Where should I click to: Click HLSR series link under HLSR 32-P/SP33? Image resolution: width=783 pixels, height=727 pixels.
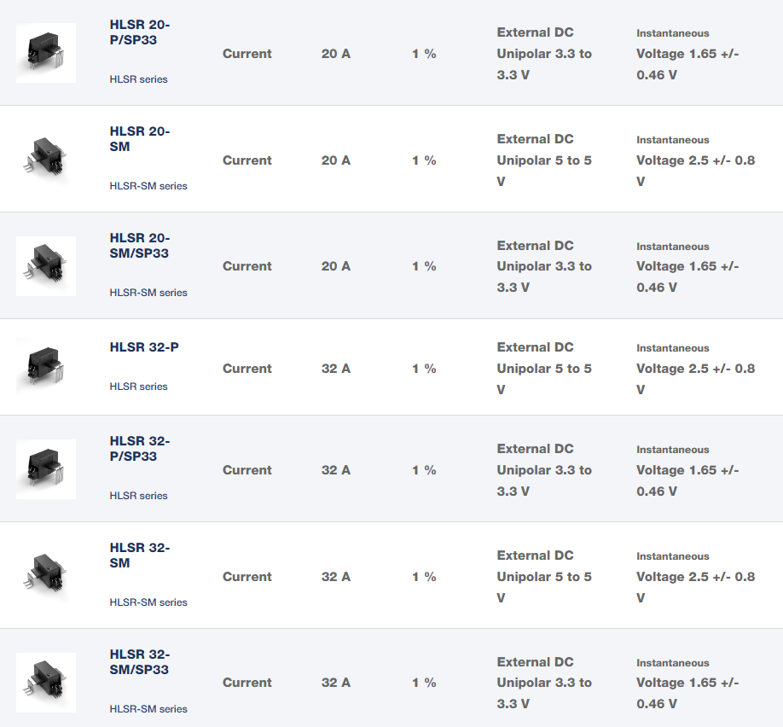point(138,496)
